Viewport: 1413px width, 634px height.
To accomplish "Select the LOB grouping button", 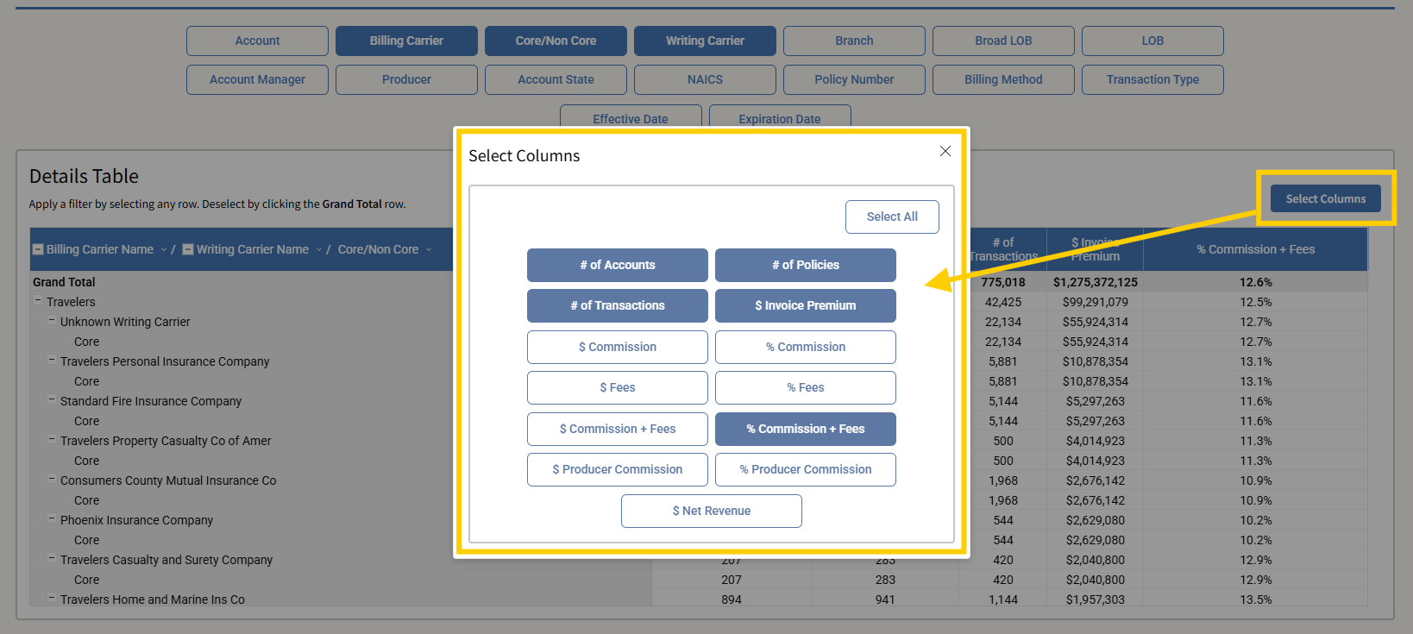I will pos(1152,41).
